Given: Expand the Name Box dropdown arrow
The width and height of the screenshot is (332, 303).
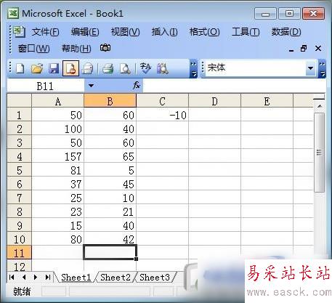Looking at the screenshot, I should [x=91, y=86].
